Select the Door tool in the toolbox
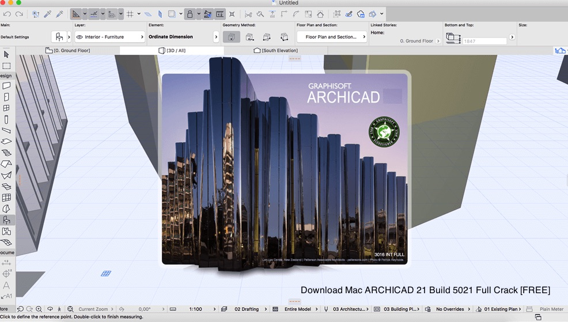This screenshot has height=322, width=568. coord(6,97)
